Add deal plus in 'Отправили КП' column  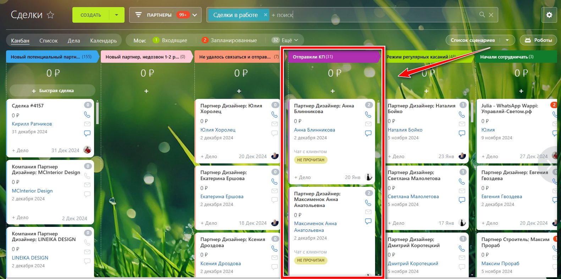pyautogui.click(x=332, y=91)
